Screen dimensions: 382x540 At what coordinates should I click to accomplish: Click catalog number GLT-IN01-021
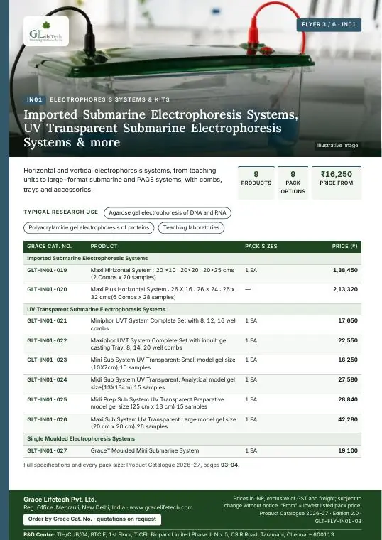[47, 320]
